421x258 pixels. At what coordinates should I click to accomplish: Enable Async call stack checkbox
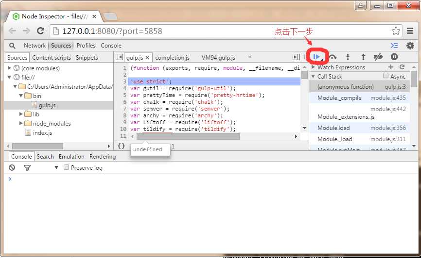[x=386, y=76]
